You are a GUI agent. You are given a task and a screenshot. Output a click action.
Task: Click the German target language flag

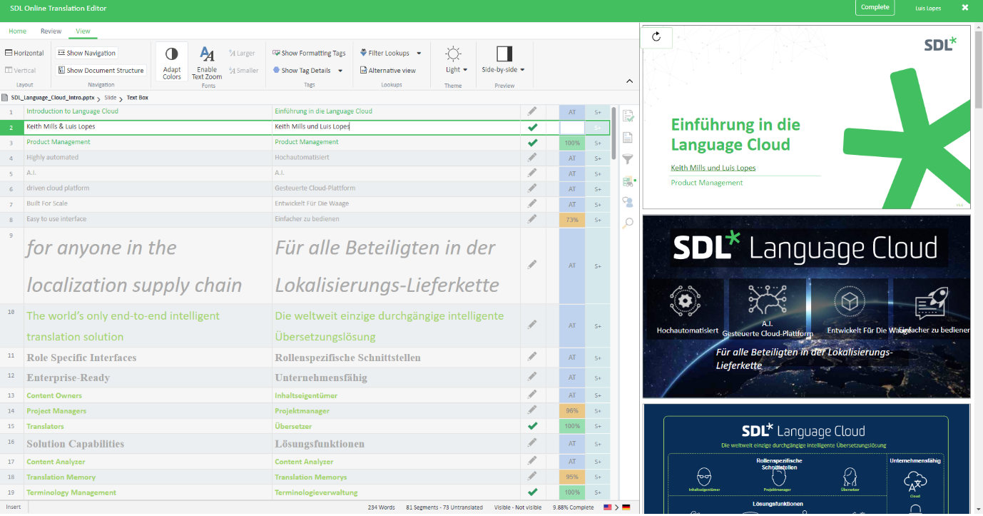click(x=626, y=507)
